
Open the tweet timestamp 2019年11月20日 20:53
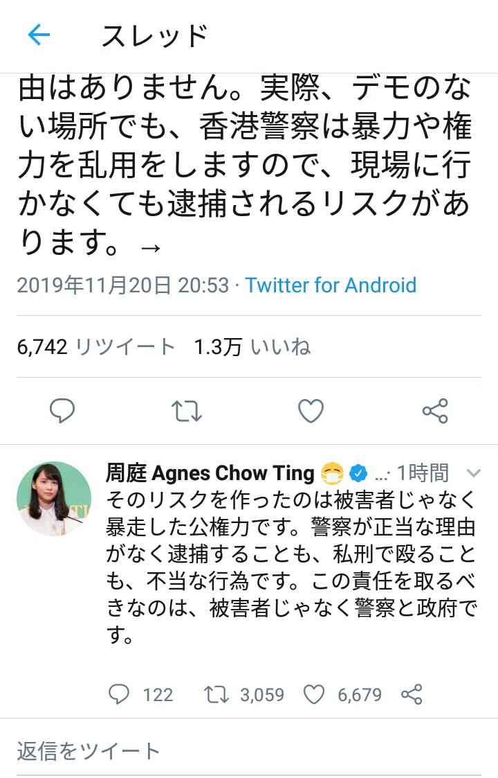click(x=123, y=285)
